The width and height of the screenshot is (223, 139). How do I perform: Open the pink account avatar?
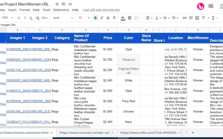(x=200, y=7)
